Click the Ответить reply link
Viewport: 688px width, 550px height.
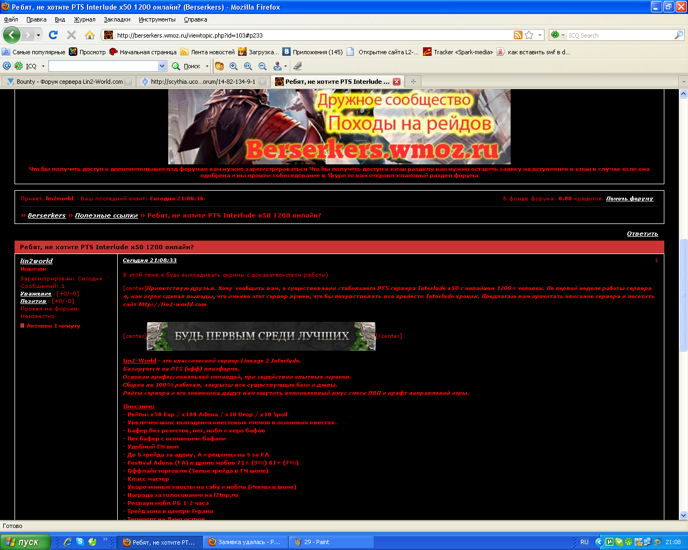(642, 234)
